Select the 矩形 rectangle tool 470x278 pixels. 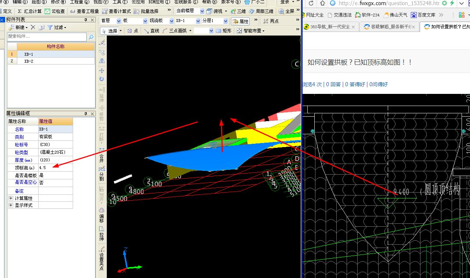224,31
